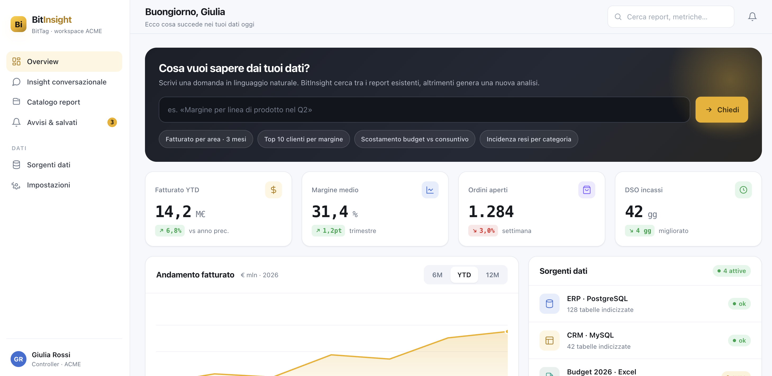The height and width of the screenshot is (376, 772).
Task: Click the Avvisi & salvati bell icon
Action: (x=16, y=122)
